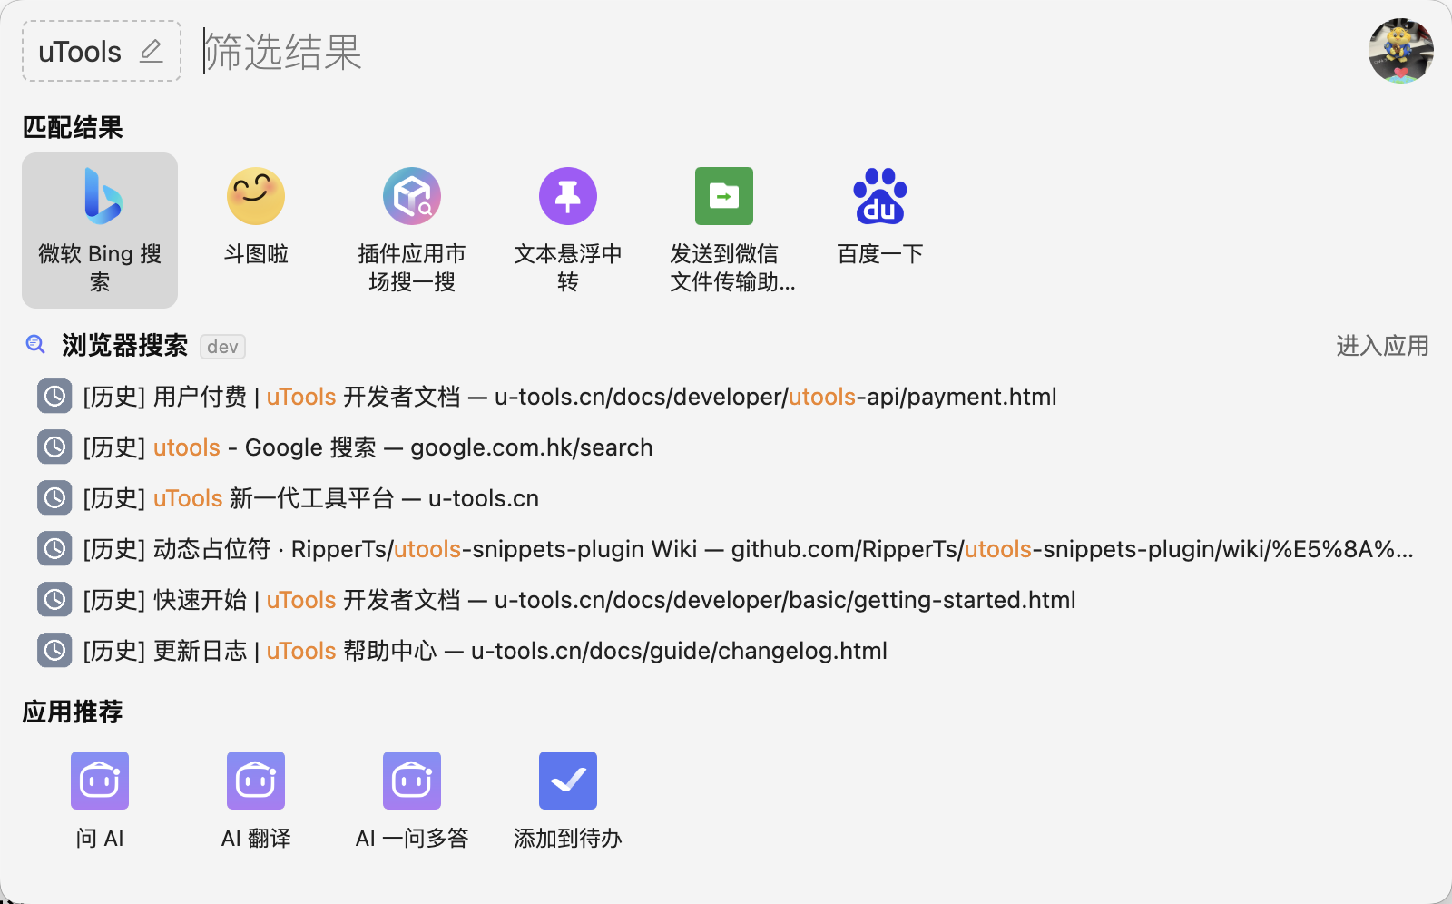Choose the 百度一下 paw icon
1452x904 pixels.
880,196
